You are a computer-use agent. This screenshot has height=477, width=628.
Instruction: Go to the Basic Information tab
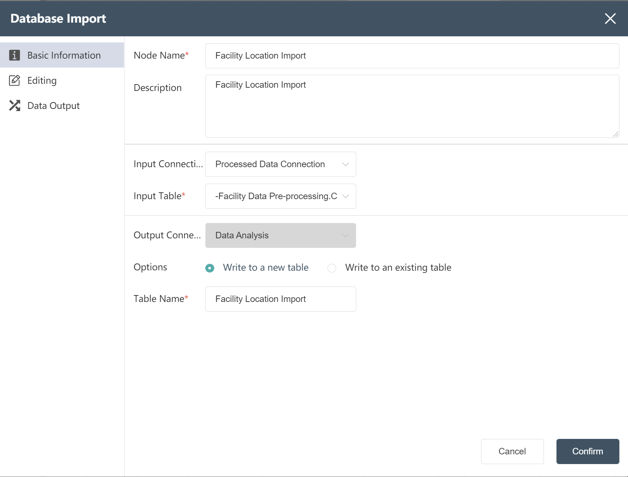click(x=64, y=55)
